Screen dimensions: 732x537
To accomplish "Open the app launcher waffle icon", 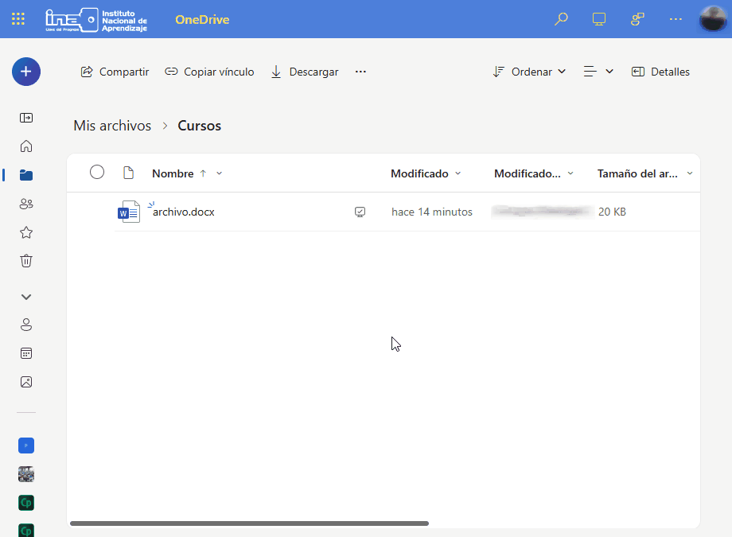I will 18,19.
